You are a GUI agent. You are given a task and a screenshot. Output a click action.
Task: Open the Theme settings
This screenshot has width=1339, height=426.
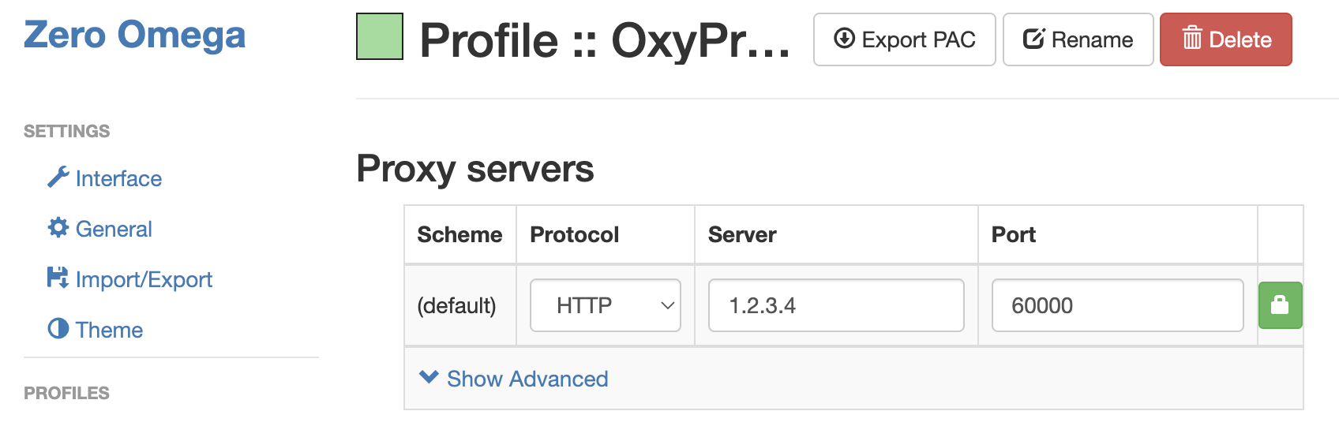coord(109,330)
